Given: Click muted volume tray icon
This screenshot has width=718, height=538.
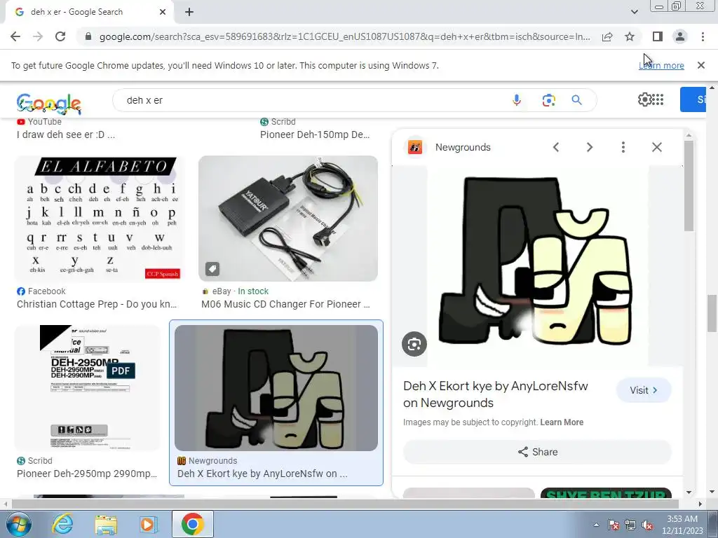Looking at the screenshot, I should click(647, 525).
